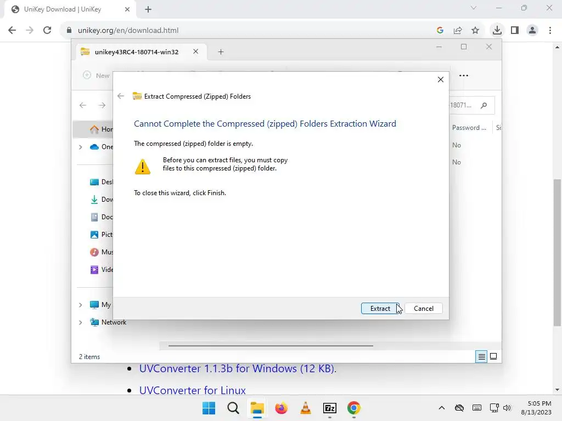This screenshot has width=562, height=421.
Task: Switch to large thumbnails view in Explorer
Action: coord(493,356)
